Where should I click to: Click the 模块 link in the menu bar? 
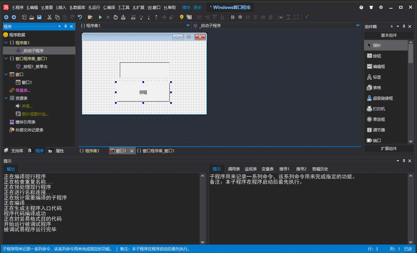pos(186,7)
